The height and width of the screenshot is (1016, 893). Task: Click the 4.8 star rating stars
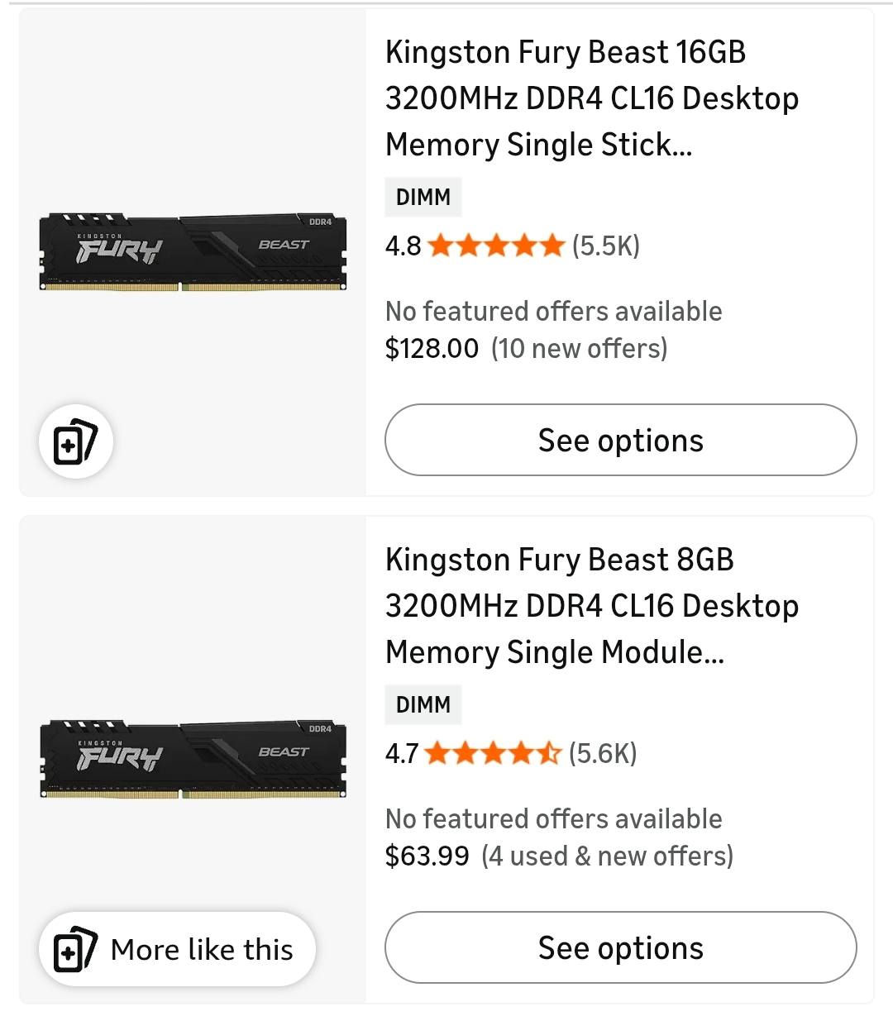(x=496, y=246)
